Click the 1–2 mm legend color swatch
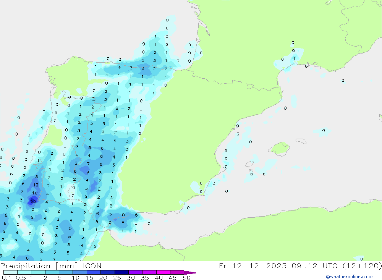Image resolution: width=382 pixels, height=280 pixels. pos(38,272)
